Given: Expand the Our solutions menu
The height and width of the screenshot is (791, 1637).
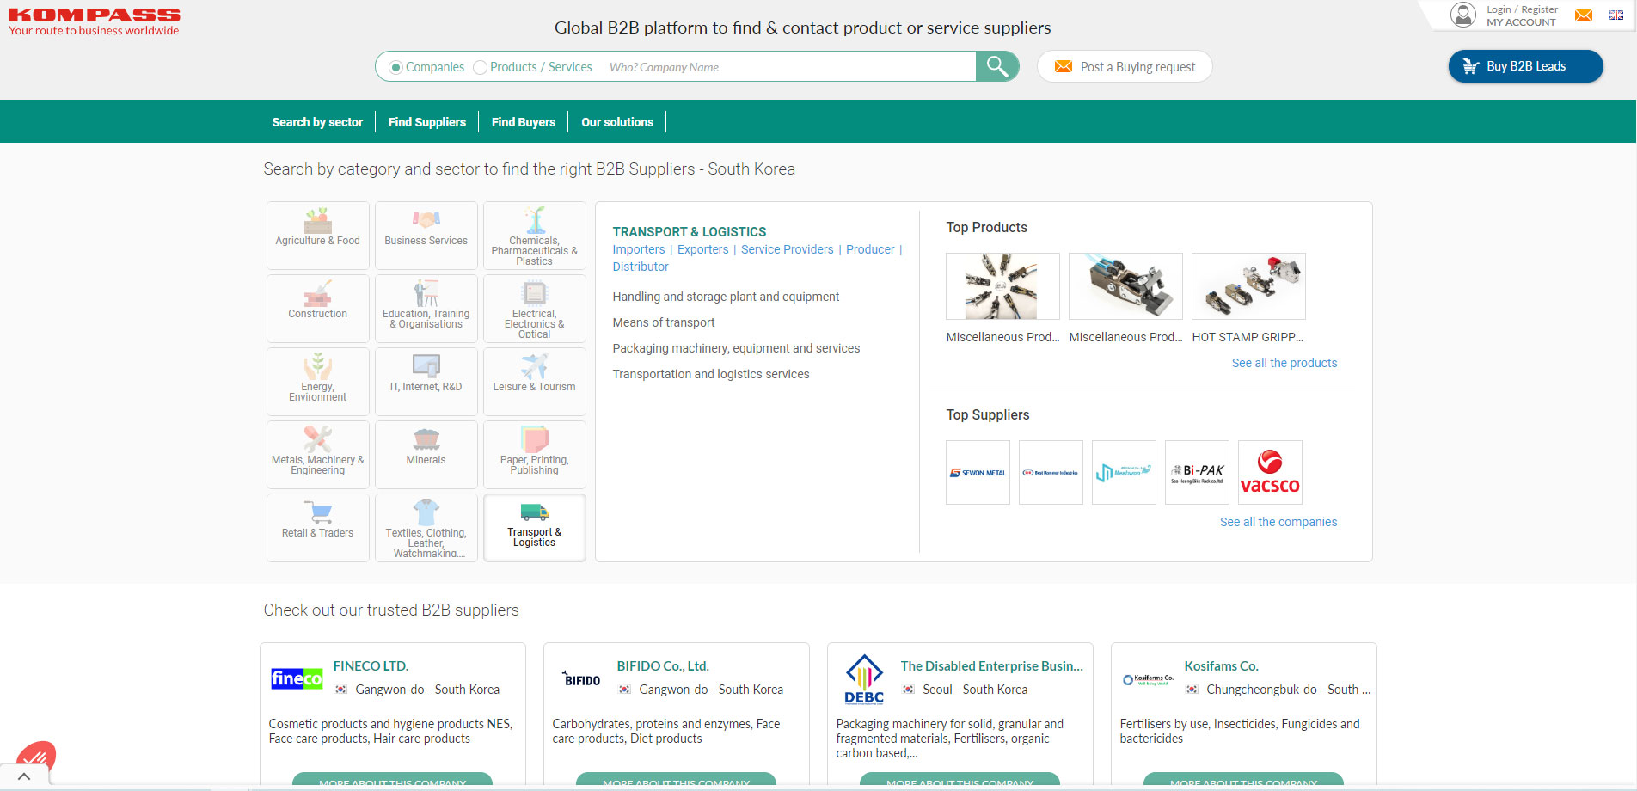Looking at the screenshot, I should tap(616, 122).
